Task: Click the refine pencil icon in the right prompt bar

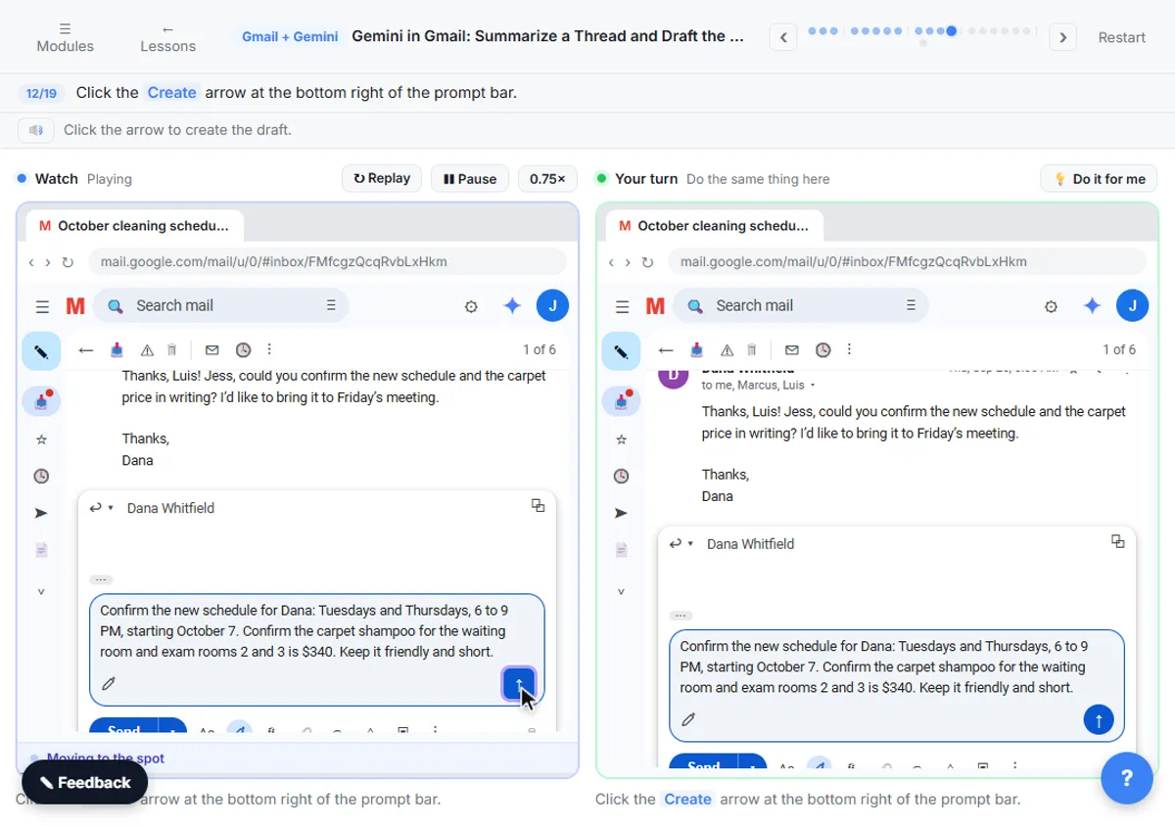Action: click(688, 719)
